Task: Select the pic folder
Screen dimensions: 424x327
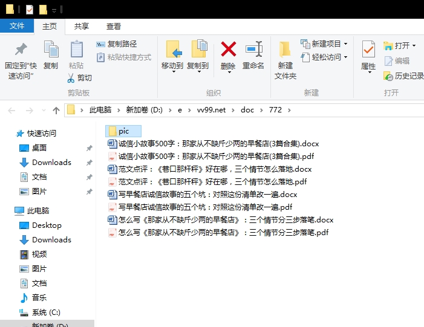Action: tap(123, 131)
